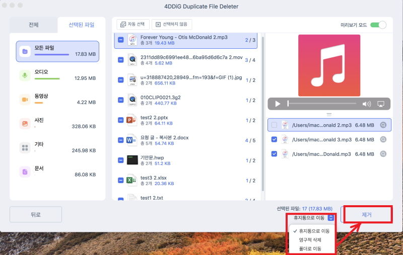Locate onald 2.mp3 with magnifier icon
The width and height of the screenshot is (403, 255).
pos(383,125)
